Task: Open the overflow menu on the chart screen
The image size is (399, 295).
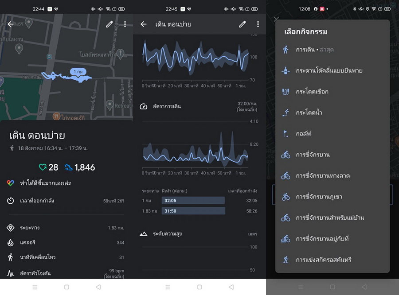Action: (x=258, y=24)
